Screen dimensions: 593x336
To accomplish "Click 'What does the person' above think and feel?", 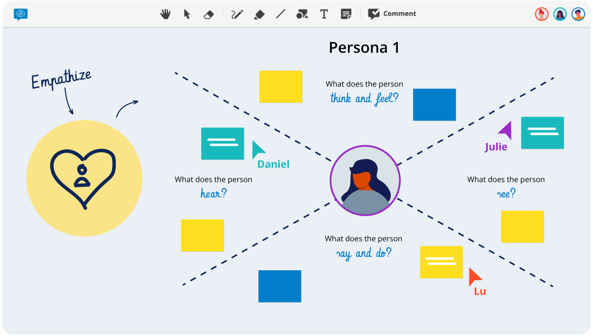I will point(364,84).
